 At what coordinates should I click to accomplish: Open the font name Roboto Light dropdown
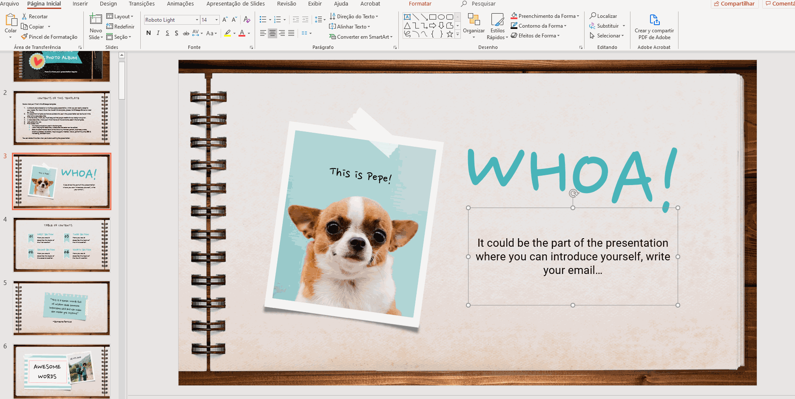click(x=197, y=20)
